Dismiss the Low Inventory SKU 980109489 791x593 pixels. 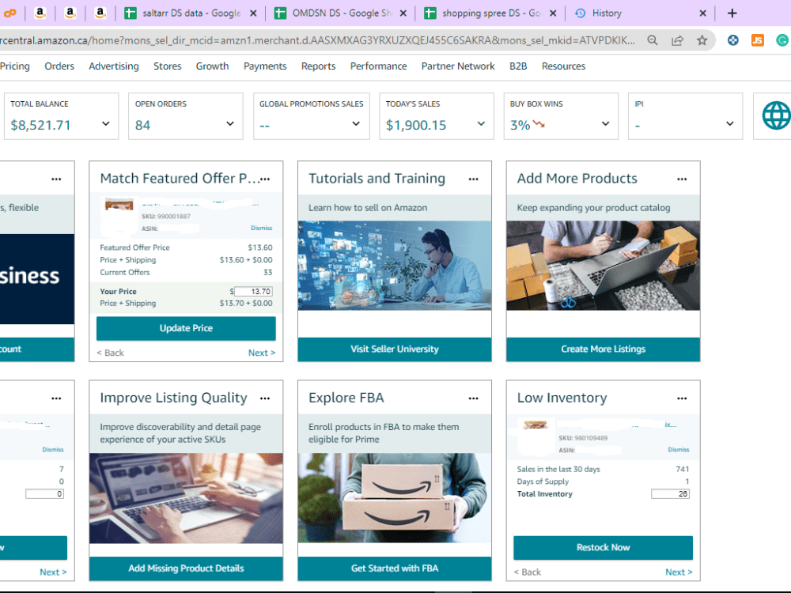(679, 449)
